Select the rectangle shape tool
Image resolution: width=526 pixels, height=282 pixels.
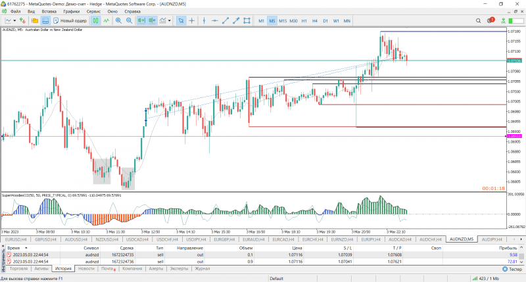(247, 21)
